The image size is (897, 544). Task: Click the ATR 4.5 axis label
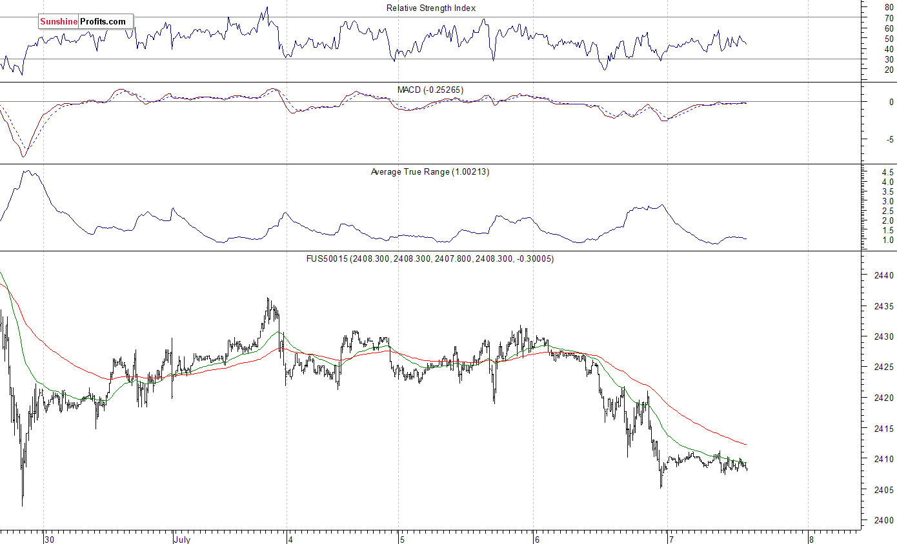[x=887, y=172]
